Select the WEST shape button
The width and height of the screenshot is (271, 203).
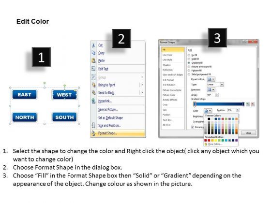tap(64, 95)
